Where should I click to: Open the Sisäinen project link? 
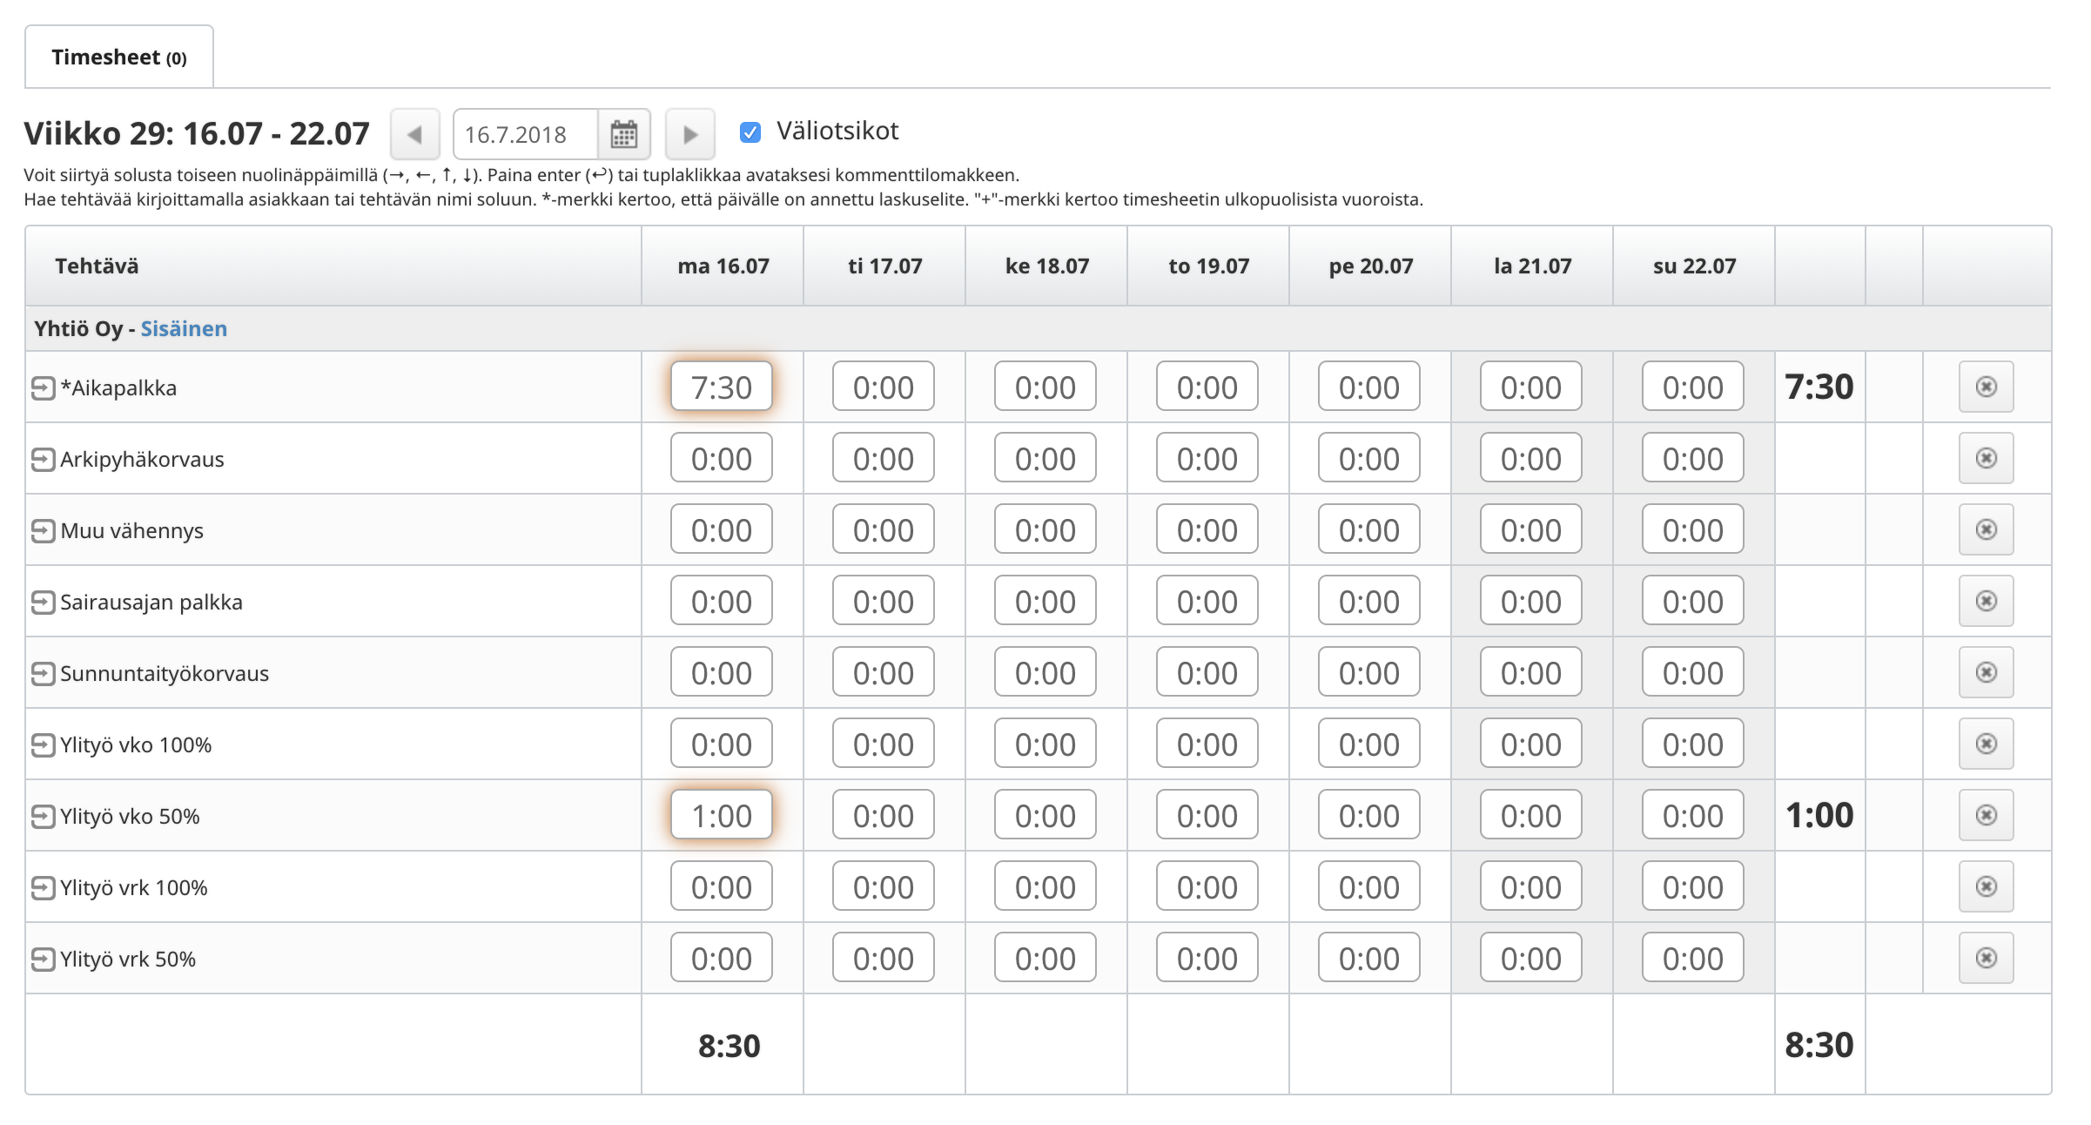tap(184, 329)
